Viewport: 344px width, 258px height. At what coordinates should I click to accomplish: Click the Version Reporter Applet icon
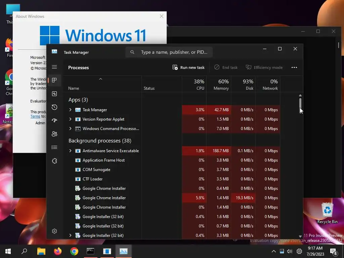point(78,119)
